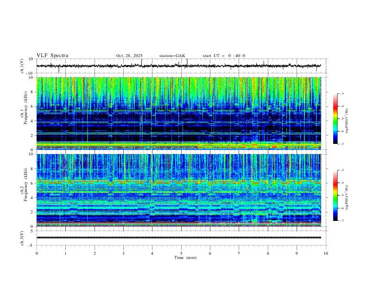The image size is (367, 284).
Task: Click the "-3" tick on ch.2 colorbar
Action: pos(342,170)
